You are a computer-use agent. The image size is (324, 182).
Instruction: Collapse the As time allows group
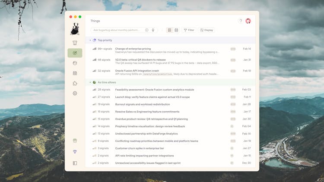tap(90, 82)
